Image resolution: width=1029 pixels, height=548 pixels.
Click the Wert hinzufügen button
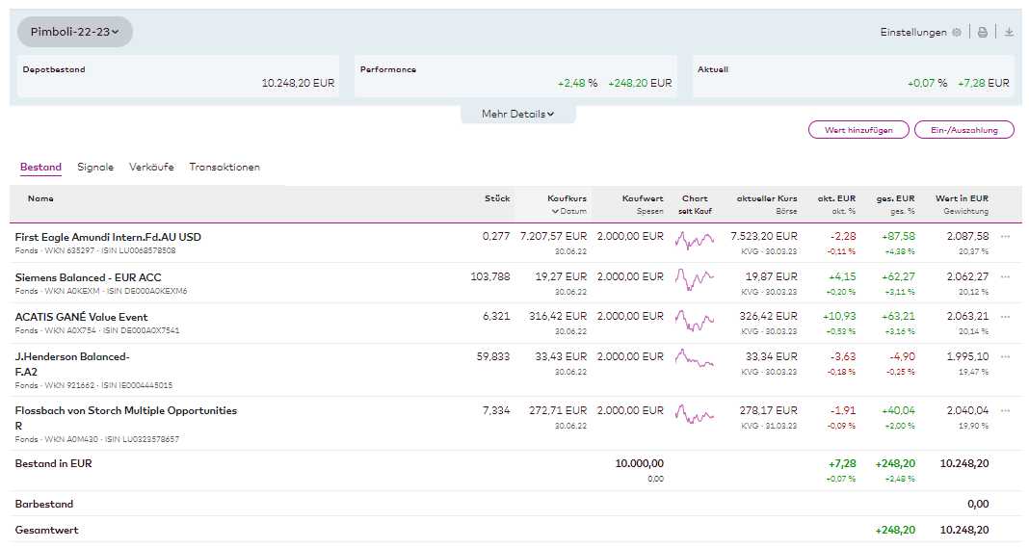point(857,130)
